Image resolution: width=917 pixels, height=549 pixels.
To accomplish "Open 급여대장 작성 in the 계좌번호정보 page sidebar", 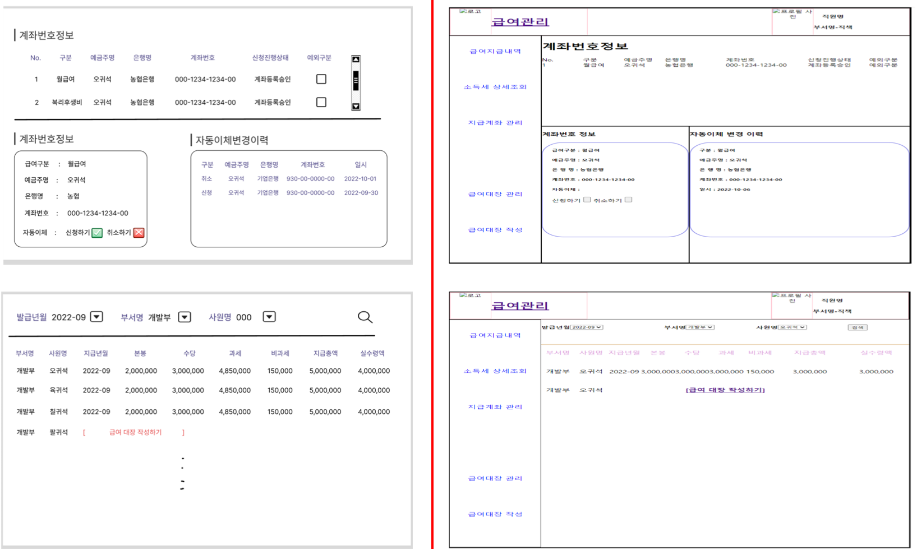I will pos(495,230).
